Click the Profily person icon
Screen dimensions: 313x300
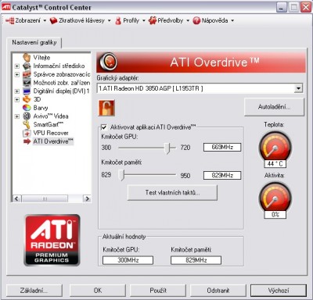[118, 20]
